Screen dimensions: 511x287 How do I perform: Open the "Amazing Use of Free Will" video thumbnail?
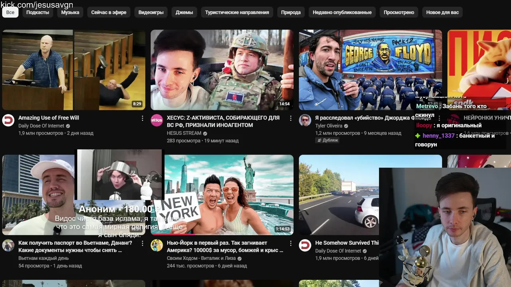point(74,70)
